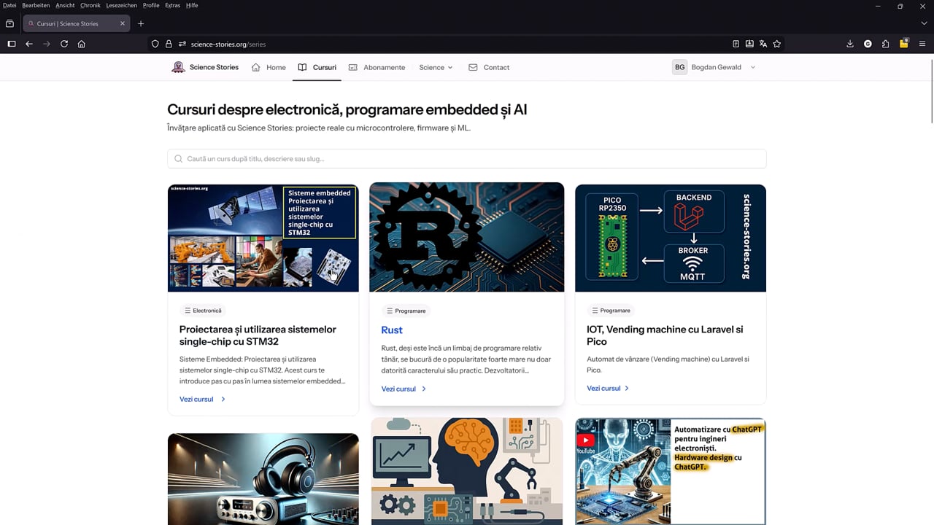Open the extensions puzzle icon
Viewport: 934px width, 525px height.
[x=886, y=44]
